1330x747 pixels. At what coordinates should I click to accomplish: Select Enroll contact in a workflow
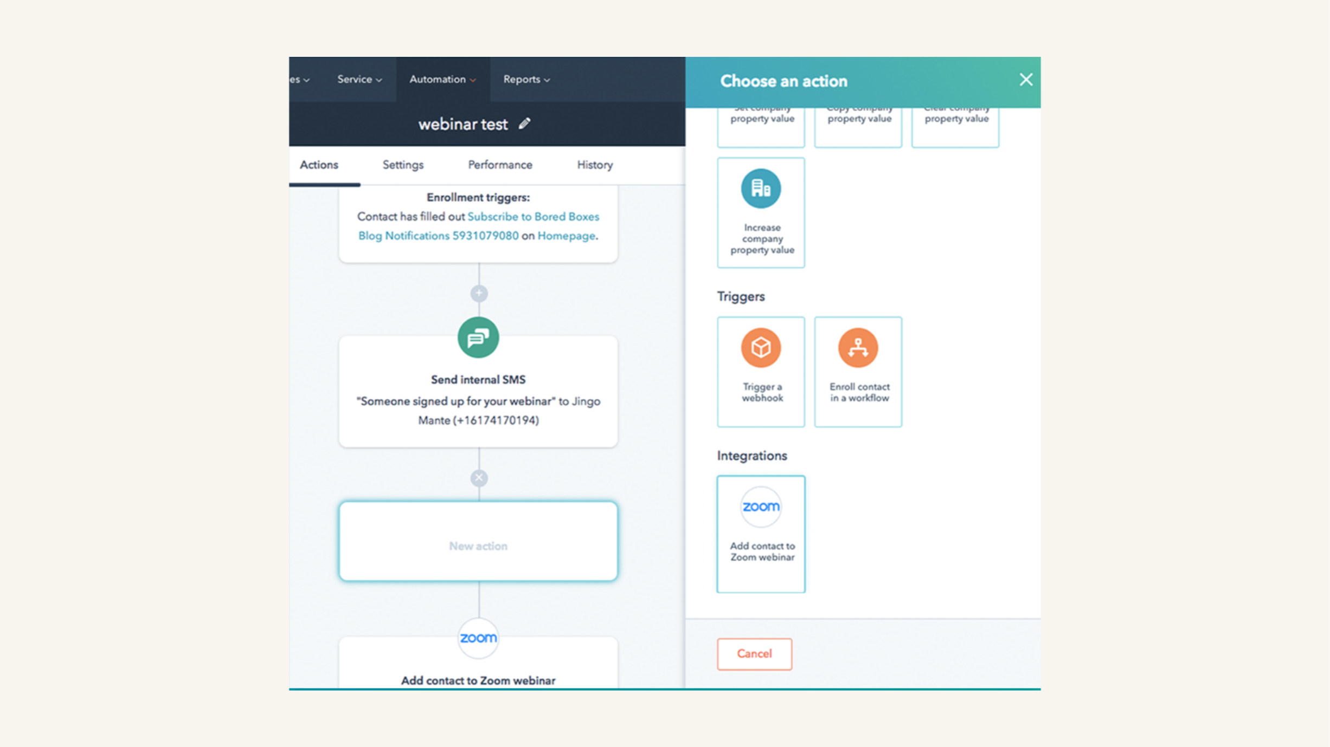[x=858, y=371]
